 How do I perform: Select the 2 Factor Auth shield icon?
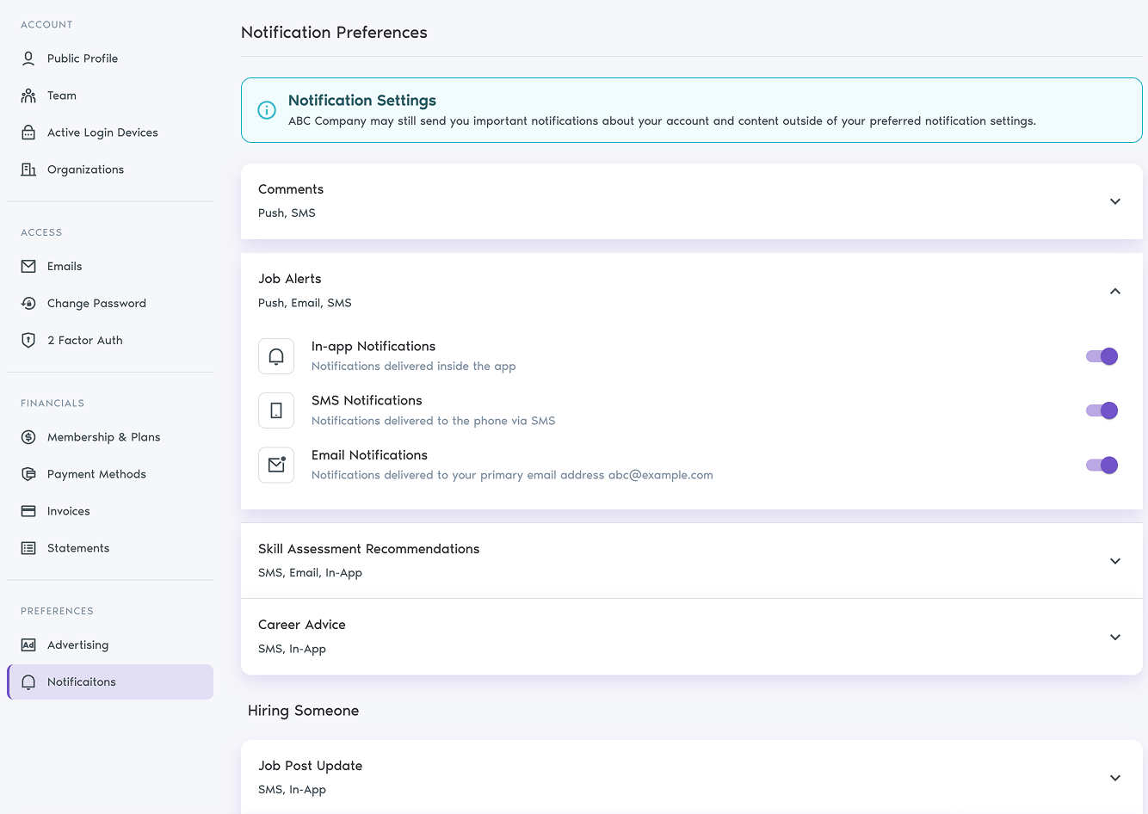28,340
